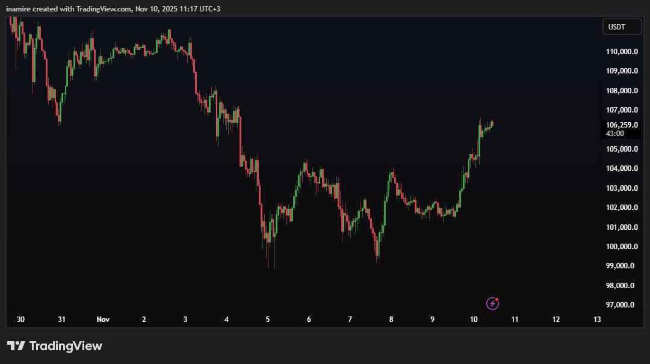Click date 13 at the right edge of axis
The image size is (650, 364).
[596, 319]
